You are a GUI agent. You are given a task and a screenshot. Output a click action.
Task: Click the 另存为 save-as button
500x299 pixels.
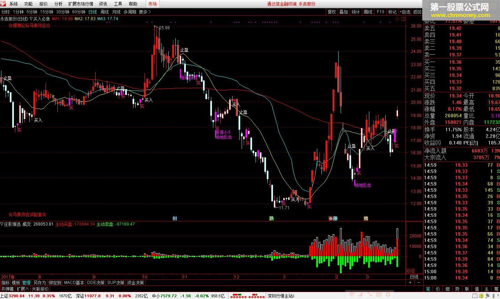click(39, 283)
